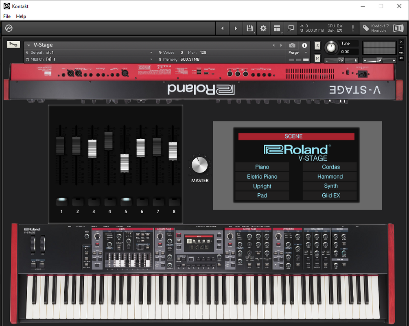
Task: Toggle channel 2 button under fader
Action: [78, 201]
